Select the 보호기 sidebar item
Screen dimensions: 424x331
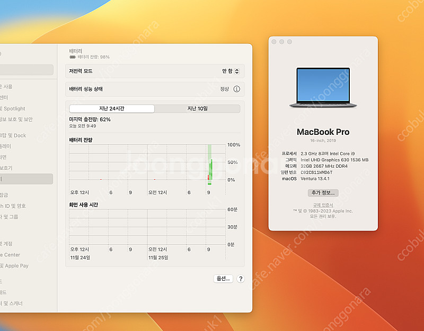[x=6, y=168]
